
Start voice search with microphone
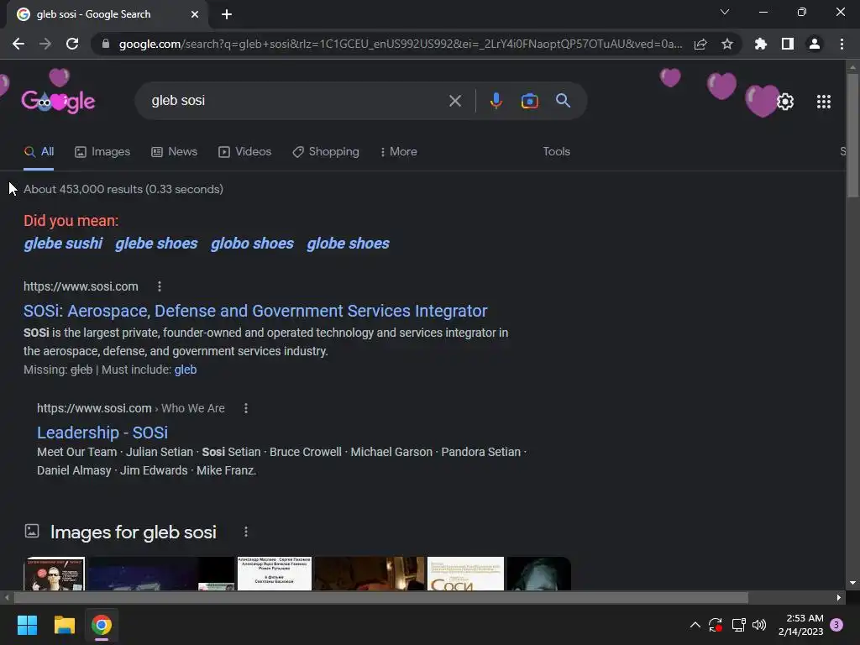496,101
